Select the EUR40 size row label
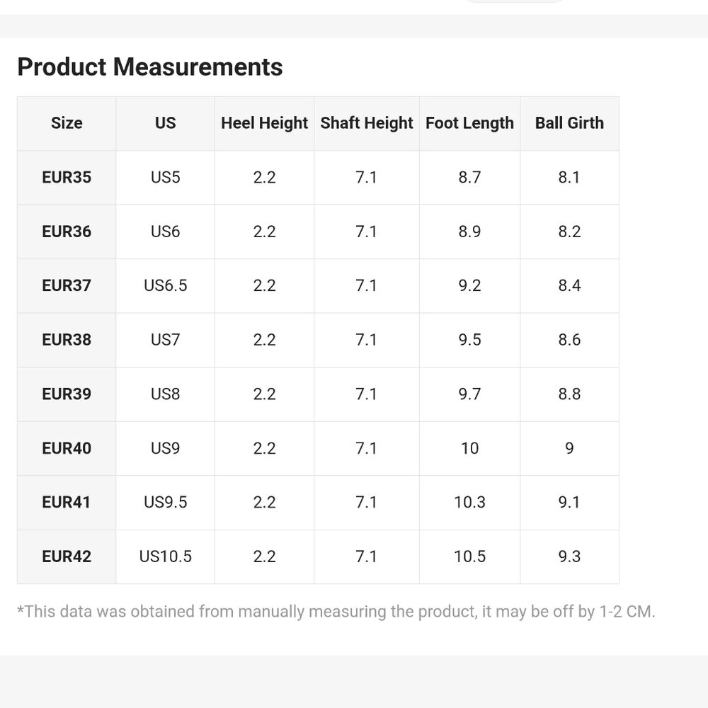 (x=67, y=448)
